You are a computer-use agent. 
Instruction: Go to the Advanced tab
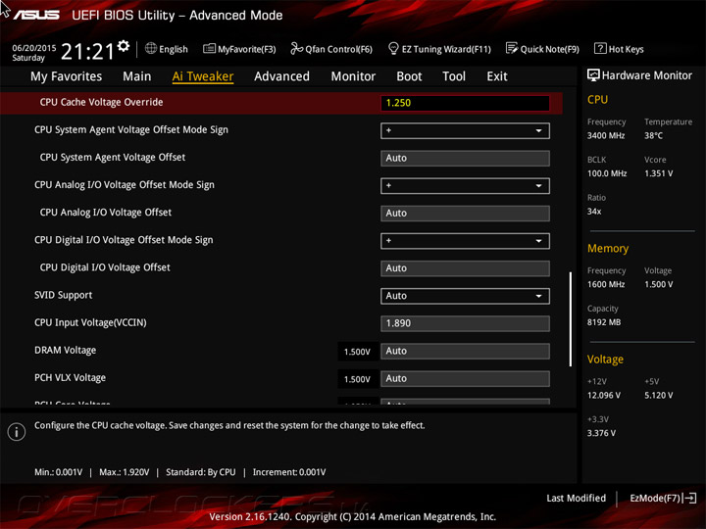(x=281, y=76)
